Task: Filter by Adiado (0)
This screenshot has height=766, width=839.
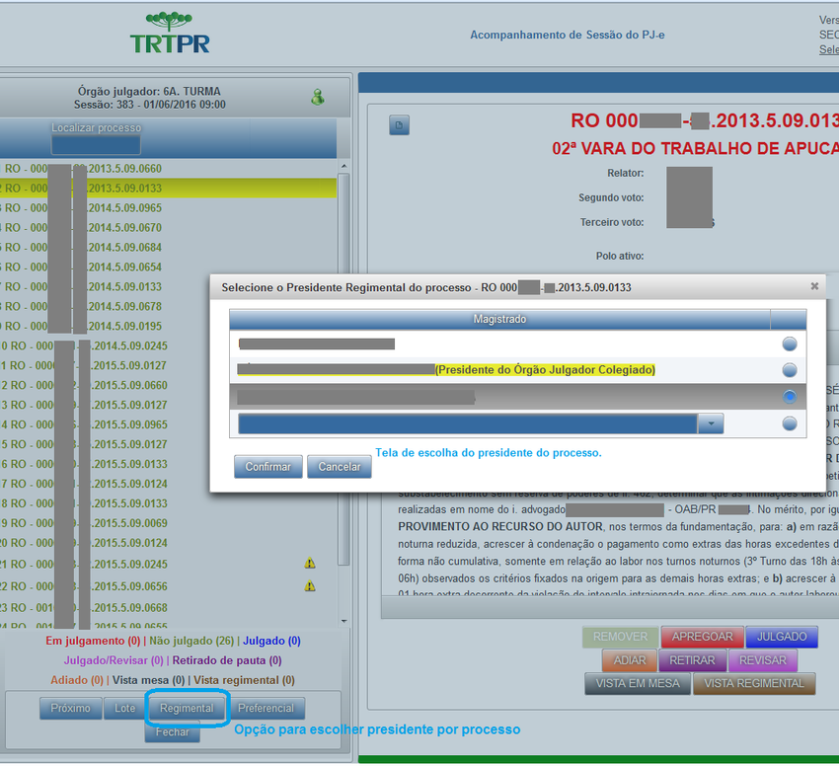Action: 77,680
